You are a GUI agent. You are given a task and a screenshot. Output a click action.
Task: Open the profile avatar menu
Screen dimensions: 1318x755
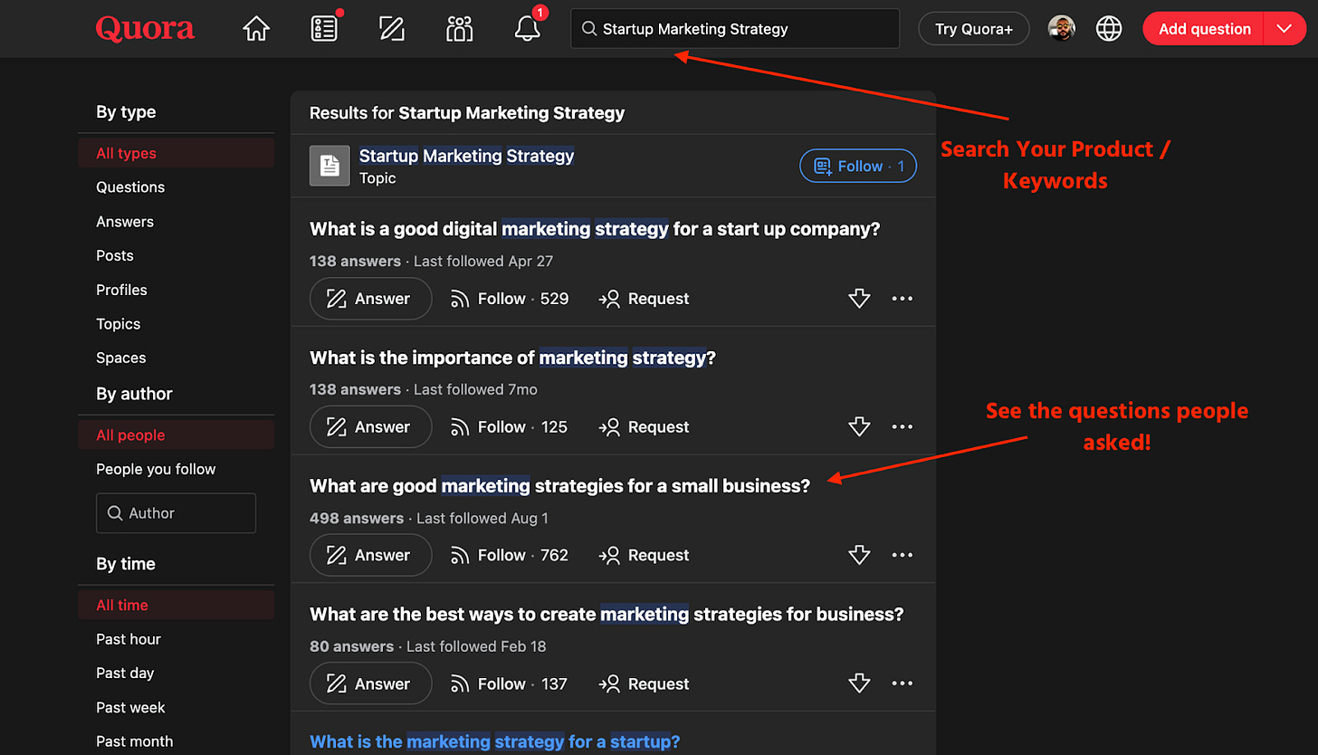coord(1062,29)
